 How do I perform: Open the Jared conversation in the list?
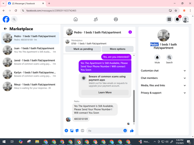(x=30, y=62)
